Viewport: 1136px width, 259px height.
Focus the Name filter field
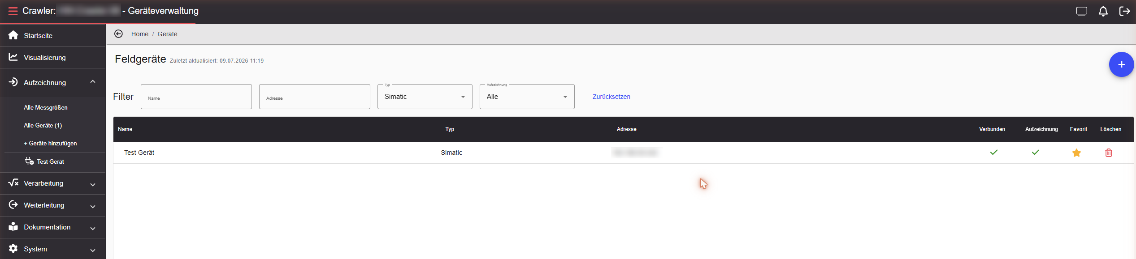[196, 97]
